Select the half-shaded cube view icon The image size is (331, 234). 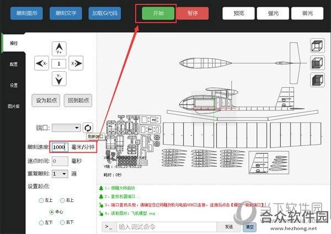pos(317,63)
